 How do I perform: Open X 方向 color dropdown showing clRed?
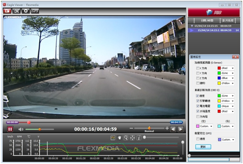226,68
